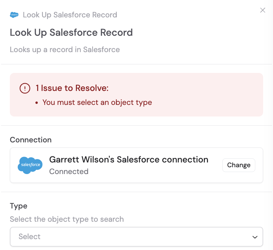Click the Change button for the connection
The width and height of the screenshot is (273, 250).
click(238, 165)
